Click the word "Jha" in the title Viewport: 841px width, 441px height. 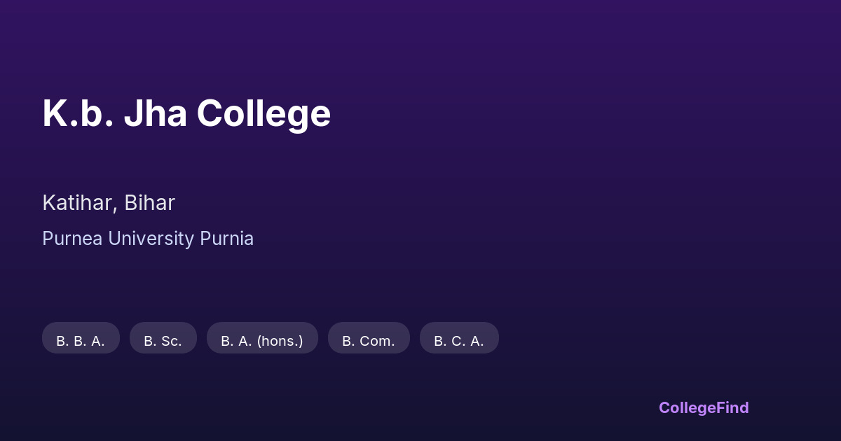[155, 113]
